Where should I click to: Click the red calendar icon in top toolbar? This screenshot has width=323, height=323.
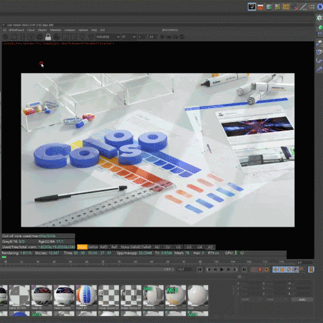click(260, 6)
